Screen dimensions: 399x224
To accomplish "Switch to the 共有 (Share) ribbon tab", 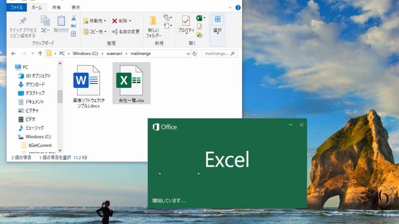I will pyautogui.click(x=56, y=7).
